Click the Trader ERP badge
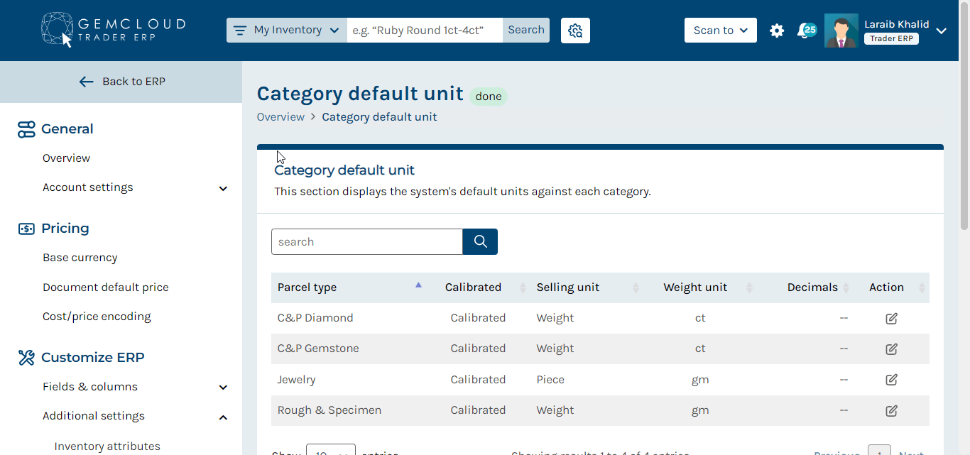The height and width of the screenshot is (455, 970). coord(891,39)
